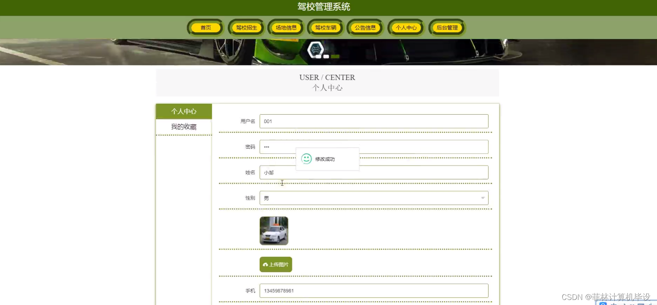
Task: Open the 个人中心 nav item
Action: [406, 28]
